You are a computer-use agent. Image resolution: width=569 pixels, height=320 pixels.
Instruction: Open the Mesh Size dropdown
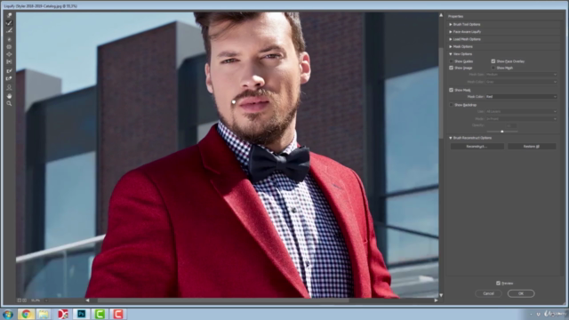pyautogui.click(x=521, y=75)
